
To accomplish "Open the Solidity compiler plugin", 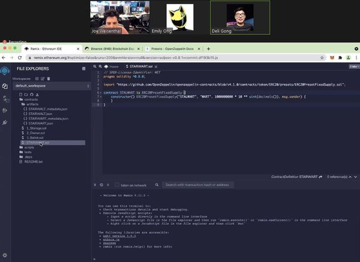I will tap(5, 98).
